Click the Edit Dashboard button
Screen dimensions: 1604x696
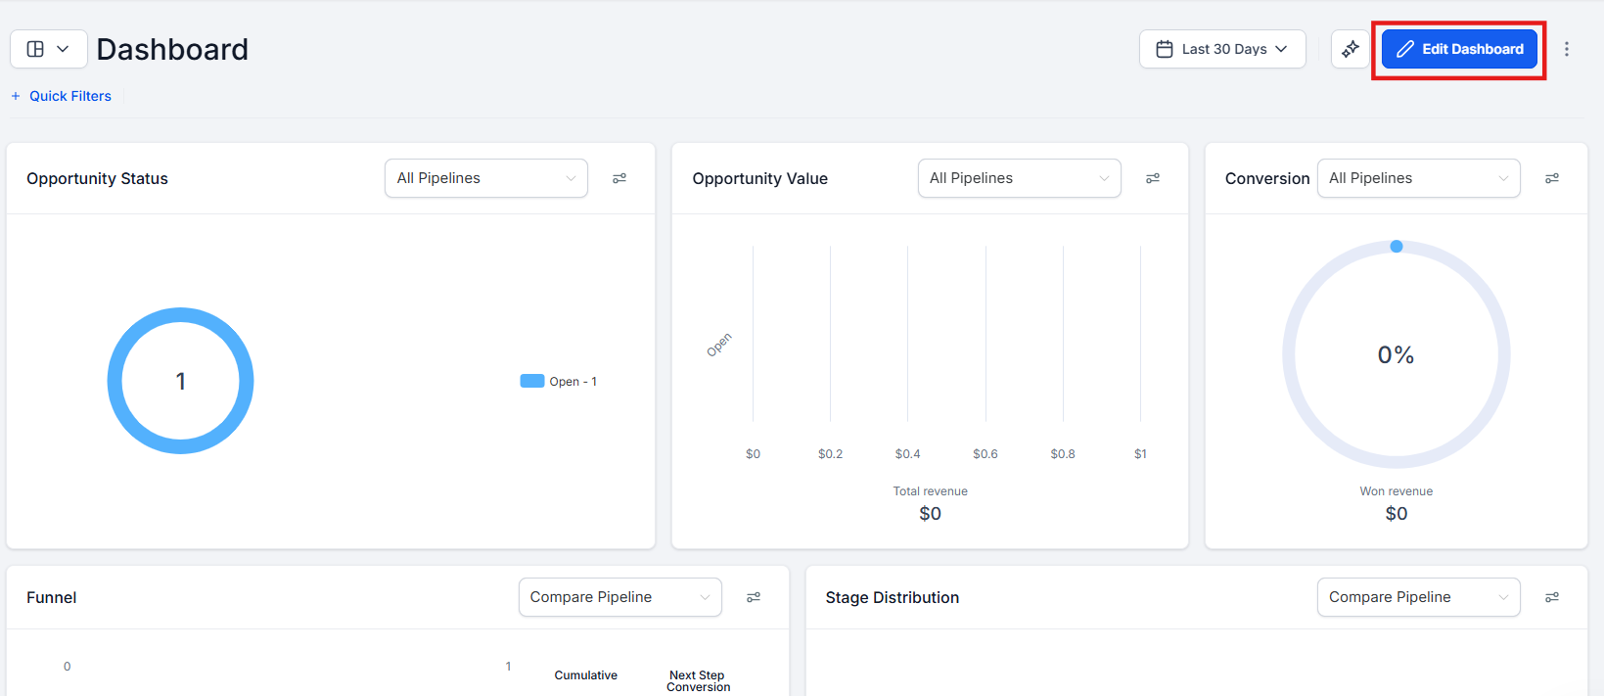[x=1459, y=49]
